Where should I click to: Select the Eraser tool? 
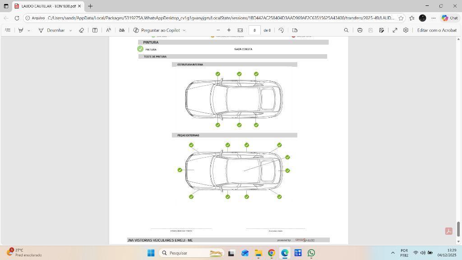click(81, 30)
